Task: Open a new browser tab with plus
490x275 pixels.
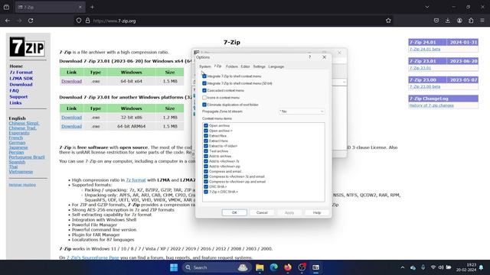Action: 92,7
